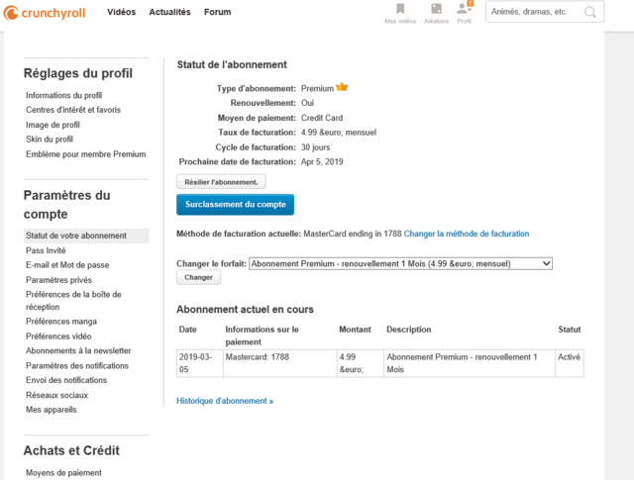Click the Crunchyroll logo

point(45,13)
